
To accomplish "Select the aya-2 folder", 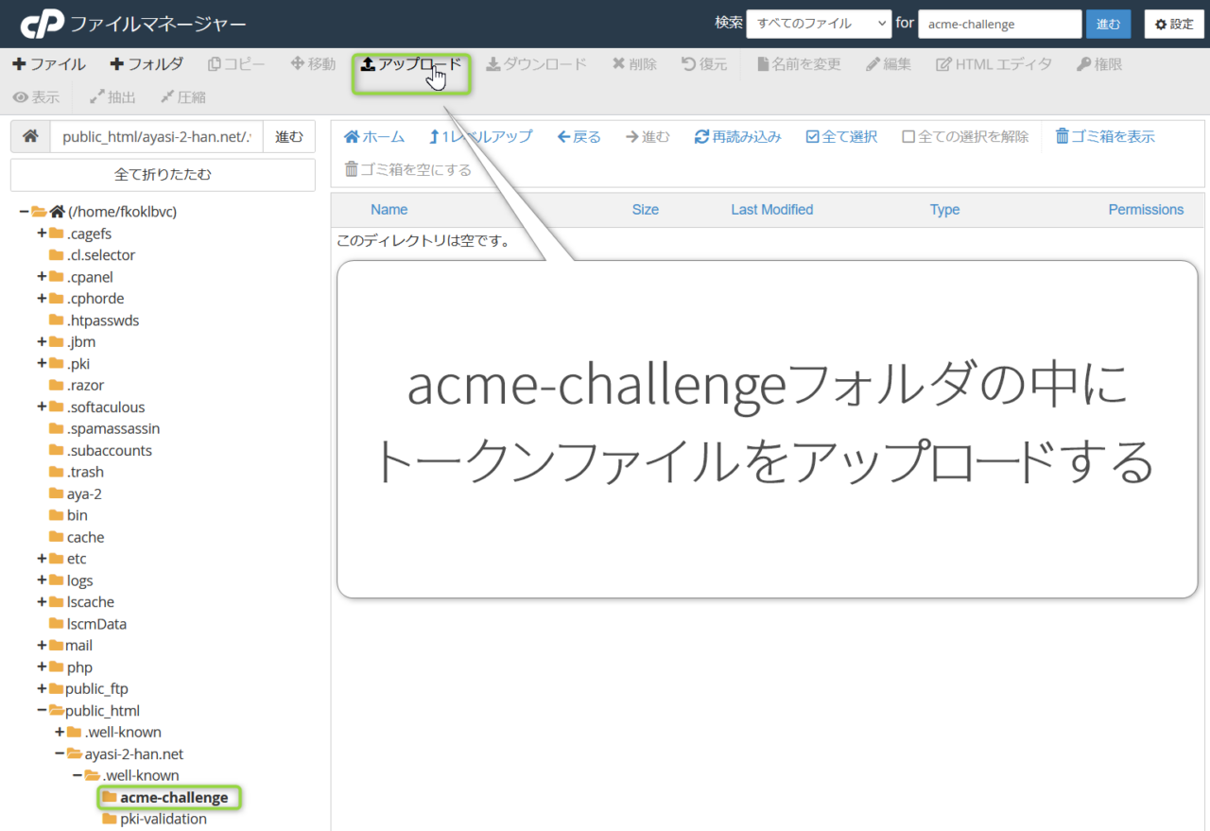I will click(x=84, y=494).
